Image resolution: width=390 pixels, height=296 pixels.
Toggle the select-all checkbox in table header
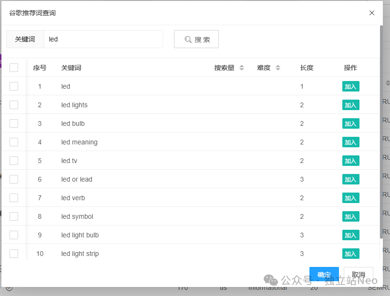14,67
